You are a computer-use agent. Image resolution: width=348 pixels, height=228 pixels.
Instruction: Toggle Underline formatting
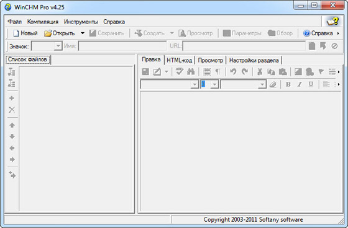(x=311, y=84)
